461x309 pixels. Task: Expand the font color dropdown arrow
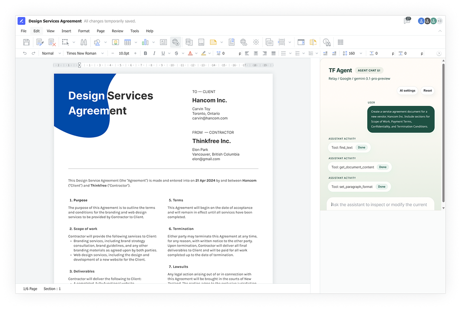pos(196,54)
